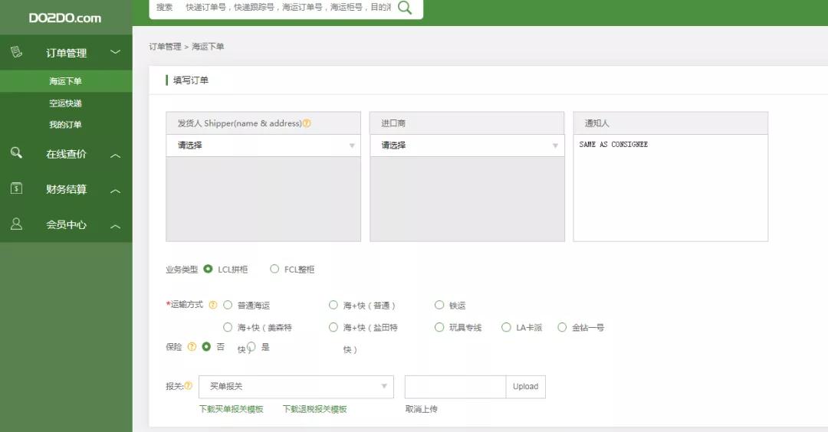Viewport: 828px width, 432px height.
Task: Go to 我的订单 in sidebar
Action: click(65, 125)
